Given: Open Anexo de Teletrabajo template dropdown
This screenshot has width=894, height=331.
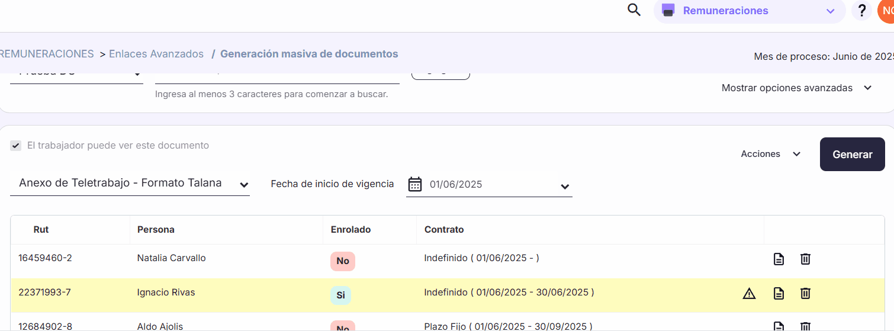Looking at the screenshot, I should click(x=130, y=184).
